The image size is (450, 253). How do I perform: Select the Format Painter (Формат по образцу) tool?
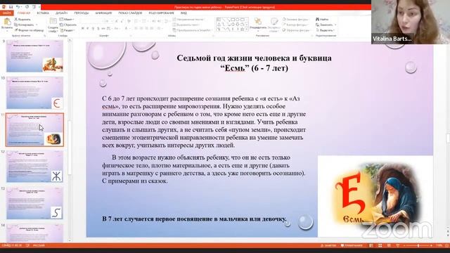(x=29, y=30)
